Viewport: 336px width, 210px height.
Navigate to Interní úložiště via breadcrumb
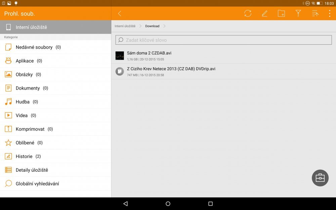point(126,26)
